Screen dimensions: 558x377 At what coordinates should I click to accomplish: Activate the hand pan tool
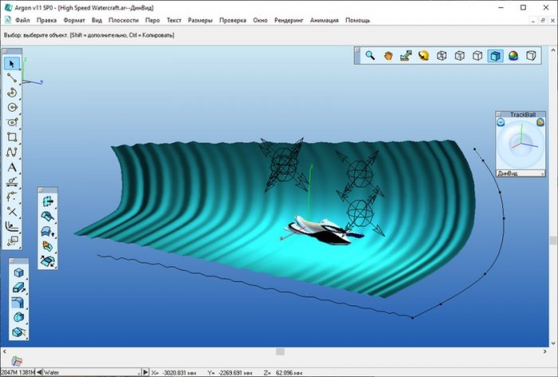click(x=388, y=56)
